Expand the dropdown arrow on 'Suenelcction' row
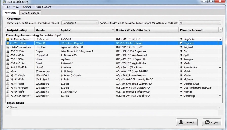227x130 pixels. (x=220, y=68)
